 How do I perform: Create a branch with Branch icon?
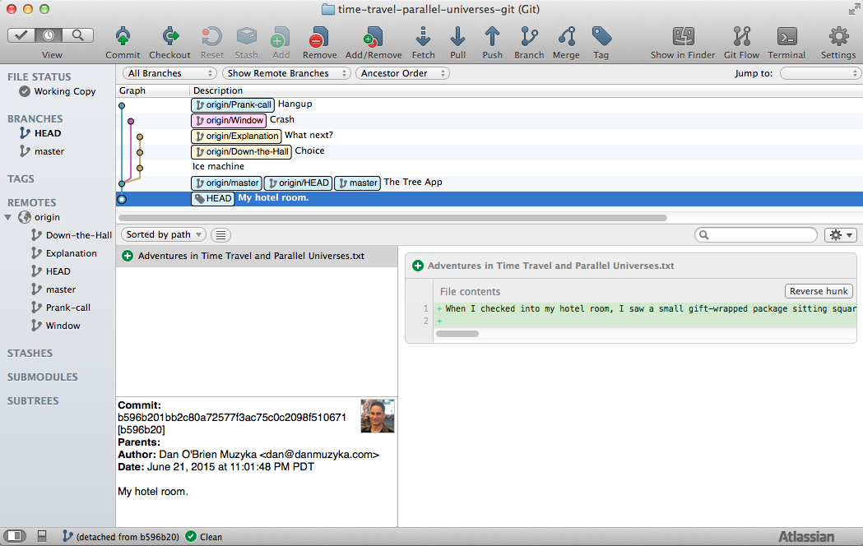[x=529, y=37]
